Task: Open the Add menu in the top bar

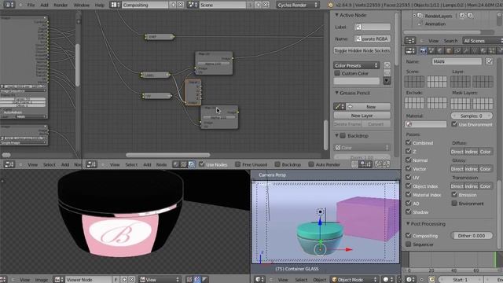Action: pyautogui.click(x=44, y=5)
